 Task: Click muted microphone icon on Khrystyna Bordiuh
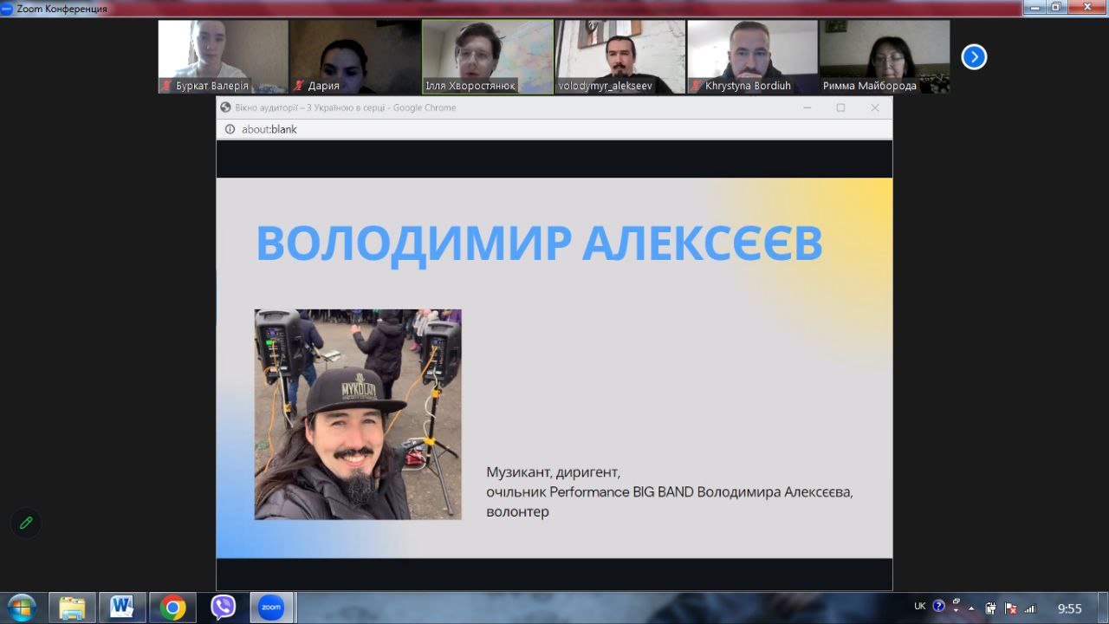click(x=696, y=86)
